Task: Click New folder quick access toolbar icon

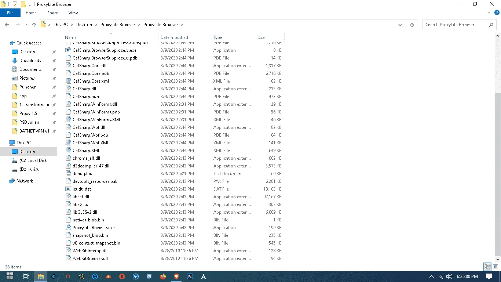Action: coord(23,4)
